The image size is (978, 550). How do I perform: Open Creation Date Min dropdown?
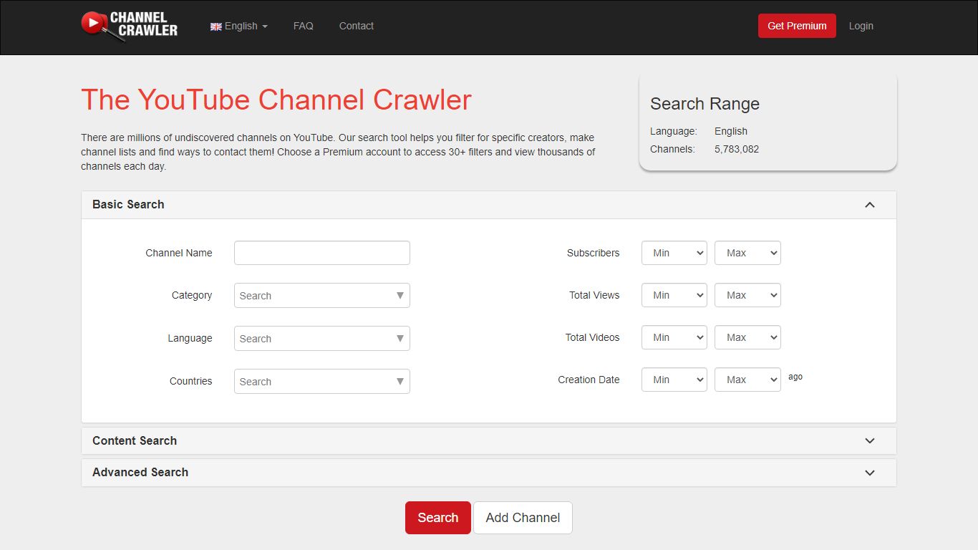coord(674,380)
